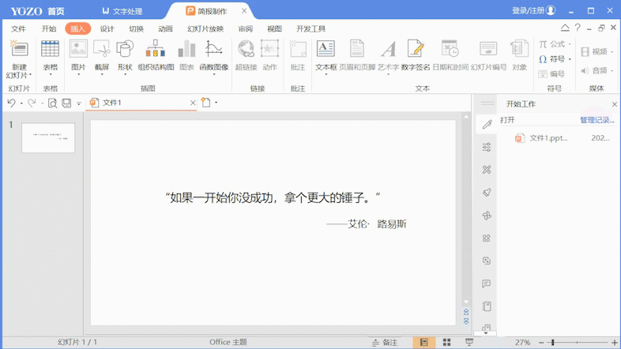Open Header and Footer (页眉和页脚)

(x=357, y=49)
